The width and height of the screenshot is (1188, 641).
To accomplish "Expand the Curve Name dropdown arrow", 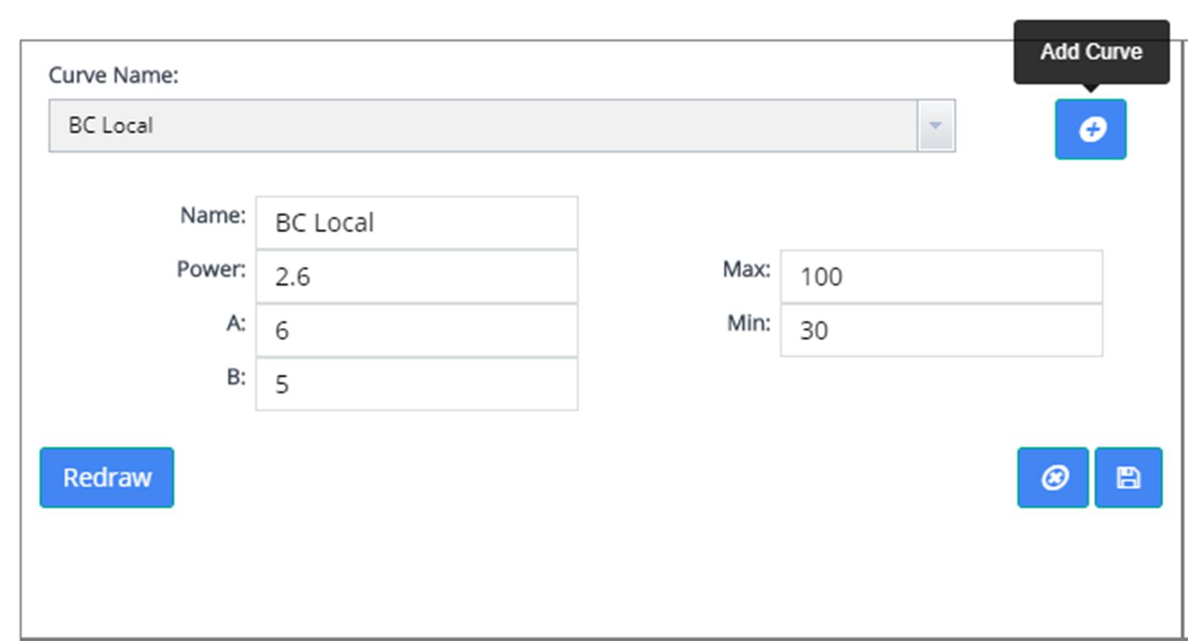I will 935,126.
